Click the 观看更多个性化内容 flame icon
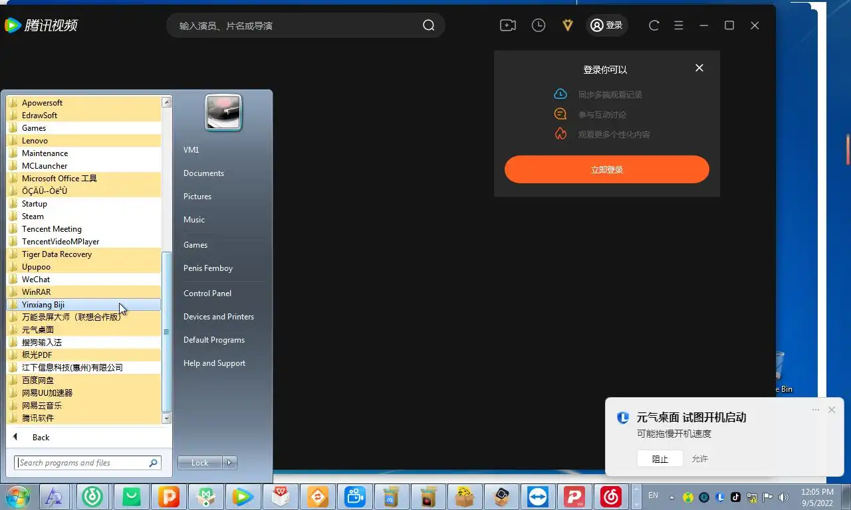This screenshot has height=510, width=851. [x=560, y=134]
